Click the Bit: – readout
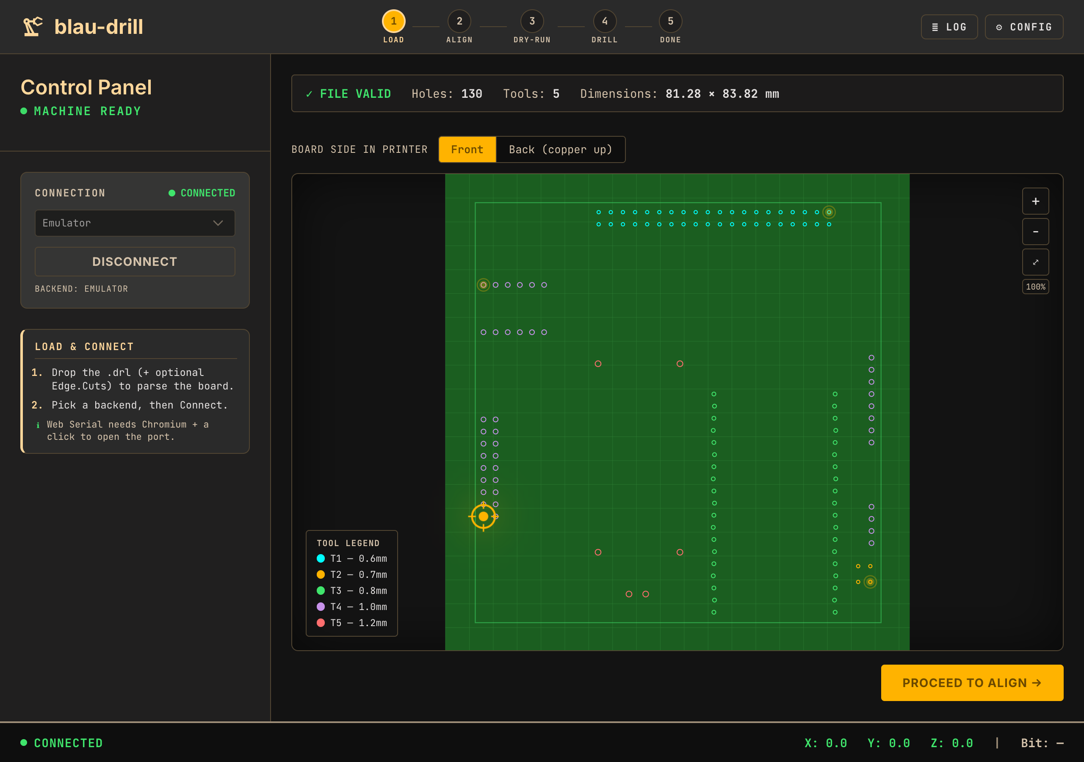 pos(1042,743)
